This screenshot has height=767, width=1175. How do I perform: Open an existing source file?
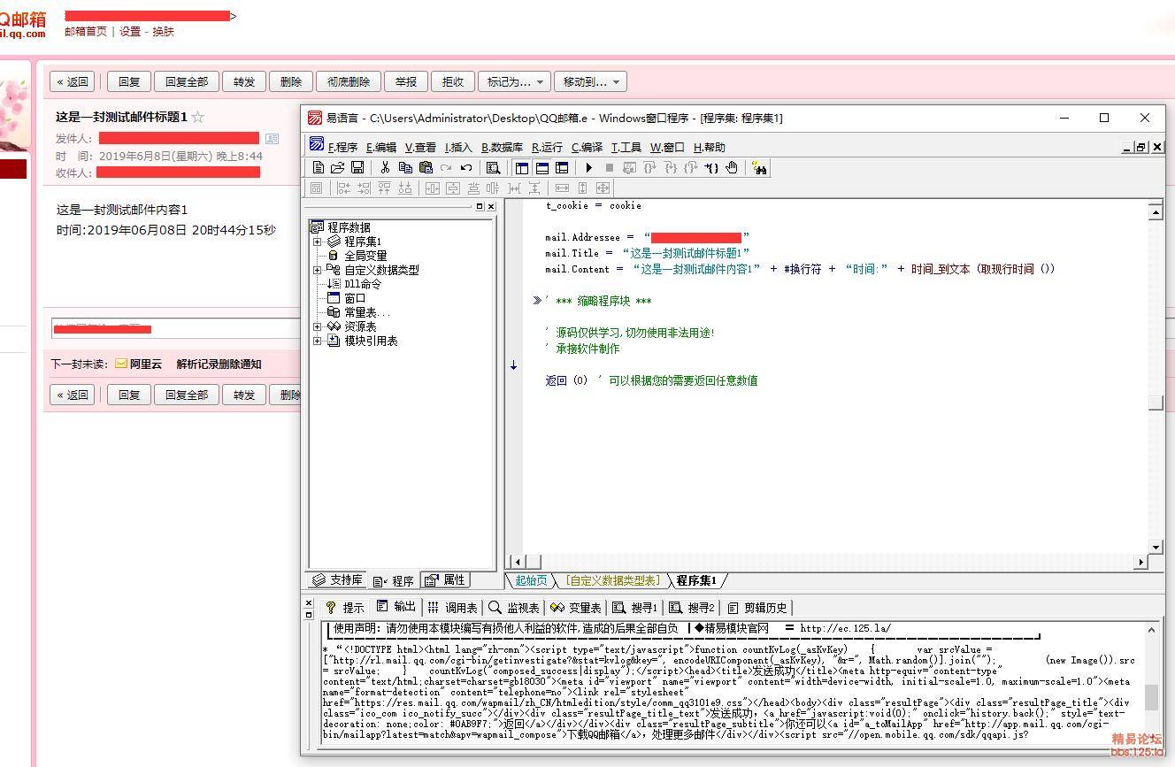(x=336, y=167)
